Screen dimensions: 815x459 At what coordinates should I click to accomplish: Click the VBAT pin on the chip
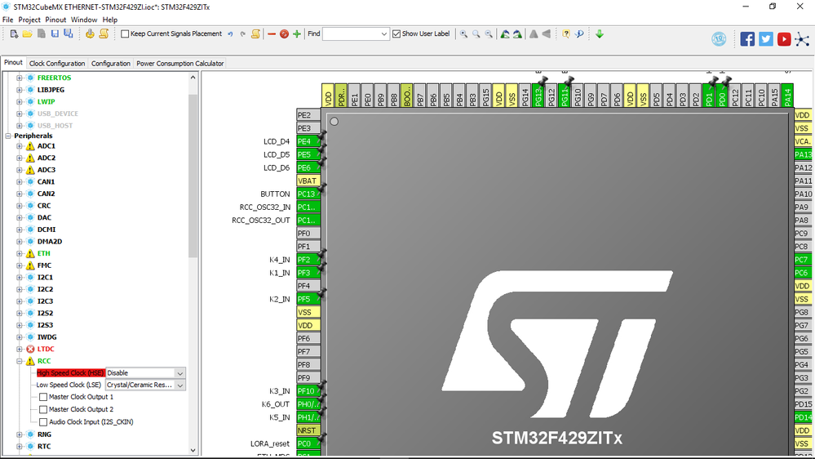(x=308, y=181)
